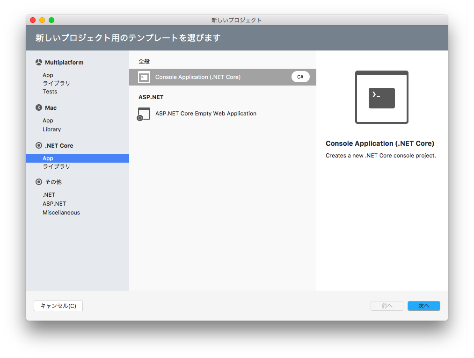
Task: Minimize the window with yellow button
Action: click(42, 20)
